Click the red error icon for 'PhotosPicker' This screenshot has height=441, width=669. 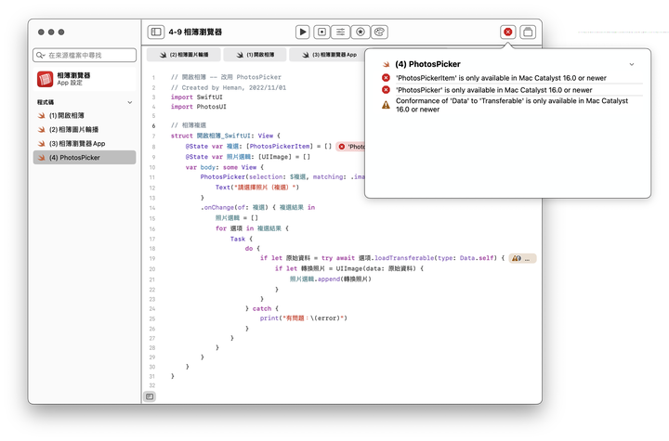click(386, 90)
